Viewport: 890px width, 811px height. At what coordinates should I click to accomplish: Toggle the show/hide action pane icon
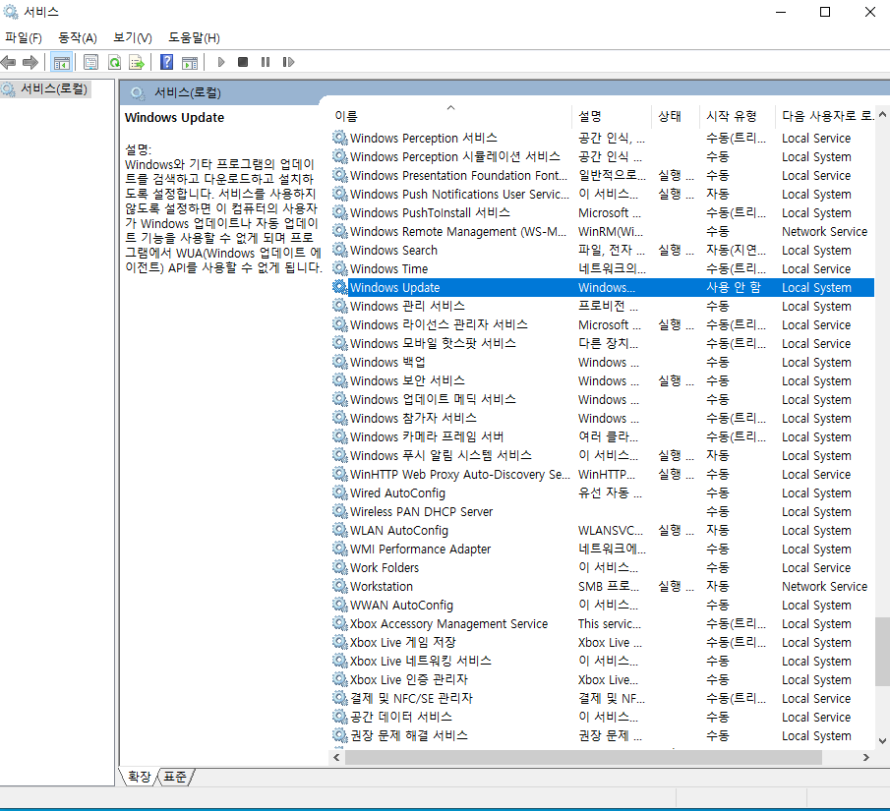(190, 62)
